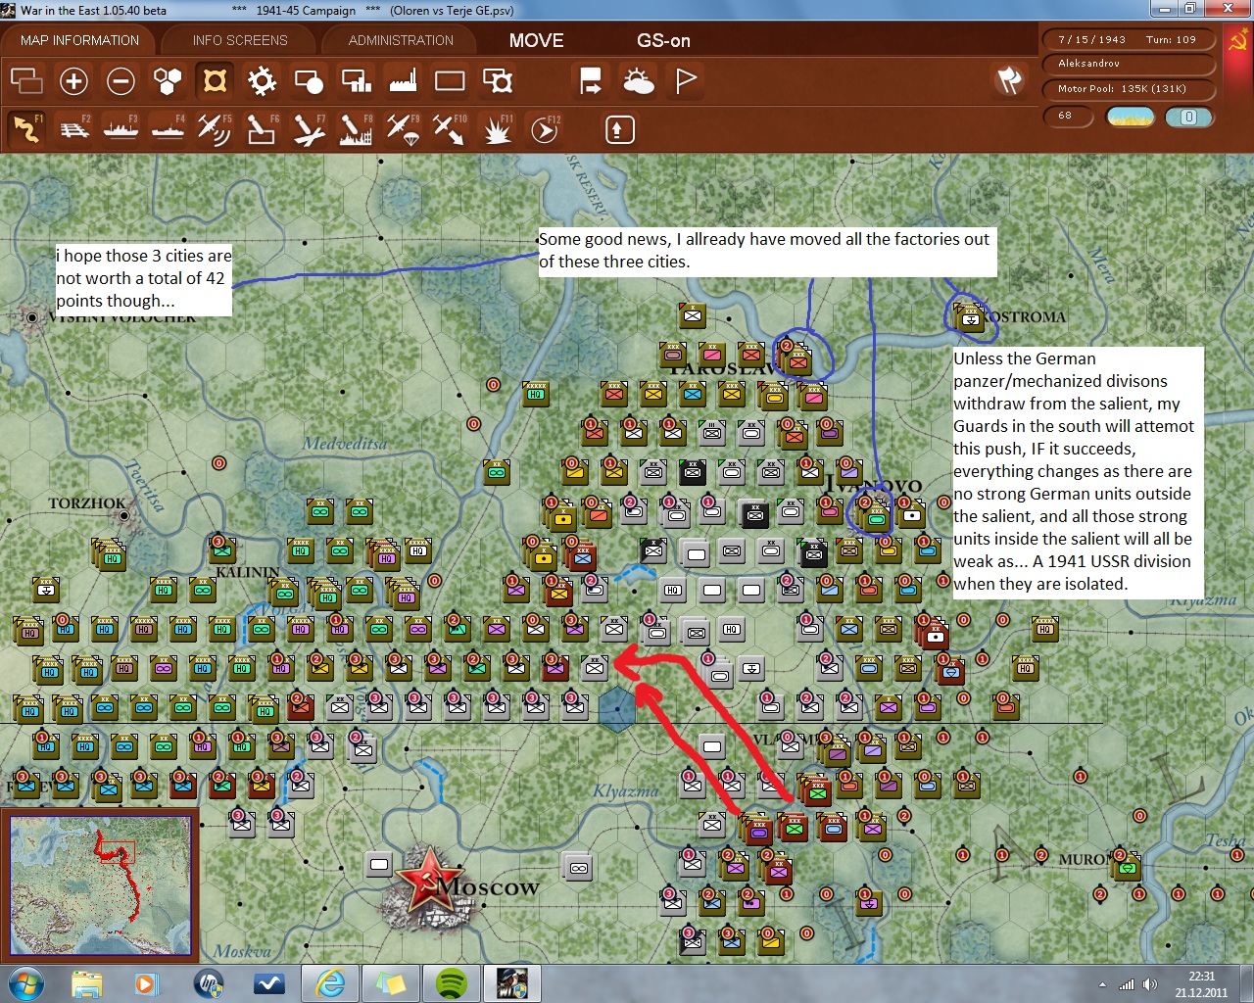Click the Soviet flag emblem at top right
This screenshot has width=1254, height=1003.
pyautogui.click(x=1239, y=42)
